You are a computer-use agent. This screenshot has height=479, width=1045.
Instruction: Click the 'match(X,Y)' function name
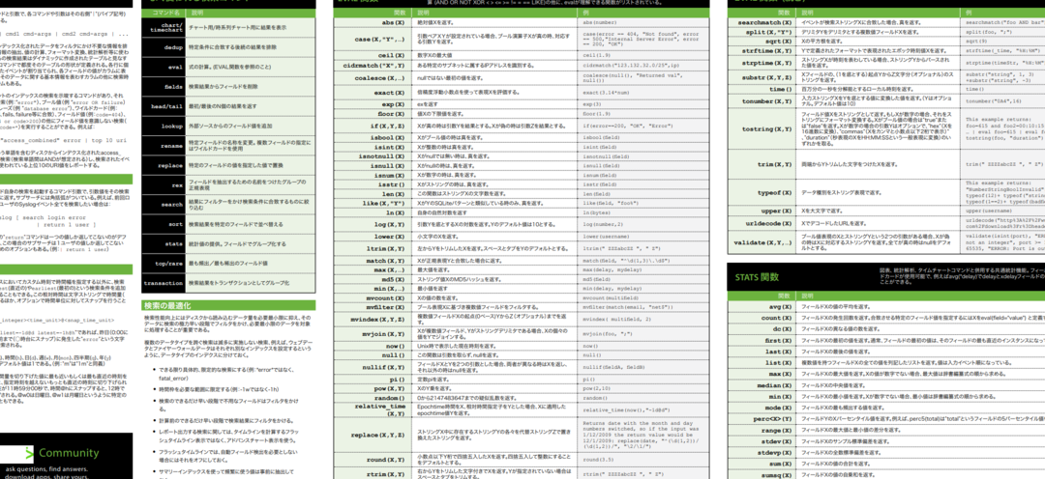click(x=385, y=261)
